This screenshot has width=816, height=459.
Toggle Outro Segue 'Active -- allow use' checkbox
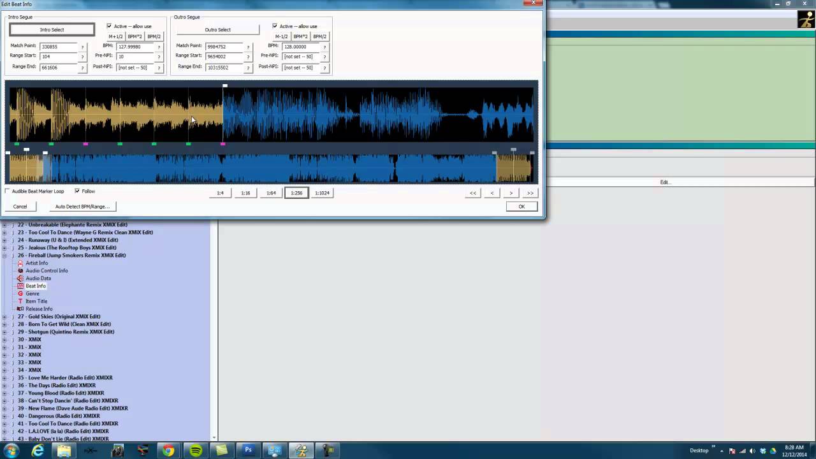coord(275,26)
